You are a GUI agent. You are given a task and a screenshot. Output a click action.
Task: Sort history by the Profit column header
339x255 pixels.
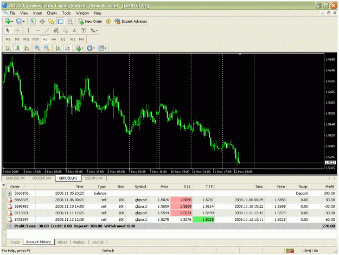[x=330, y=187]
